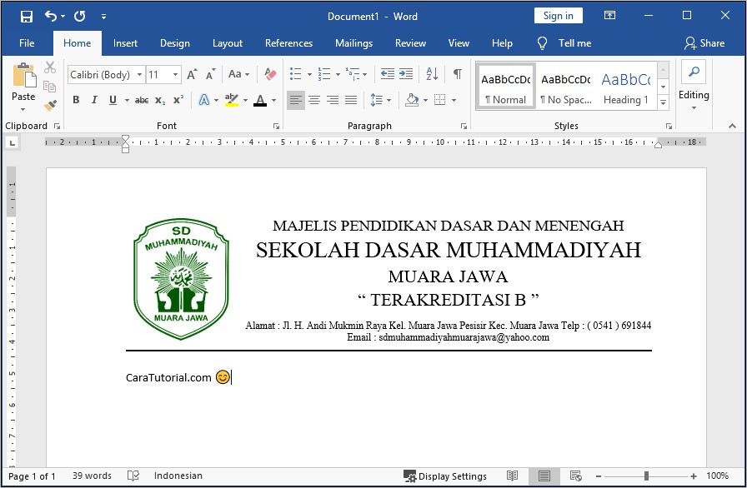This screenshot has width=747, height=488.
Task: Click the Sign in button
Action: pyautogui.click(x=558, y=16)
